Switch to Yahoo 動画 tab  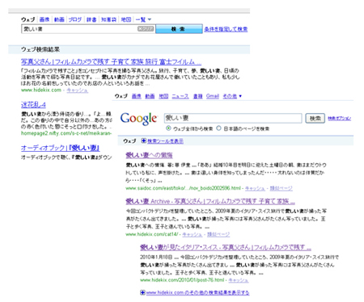point(59,19)
